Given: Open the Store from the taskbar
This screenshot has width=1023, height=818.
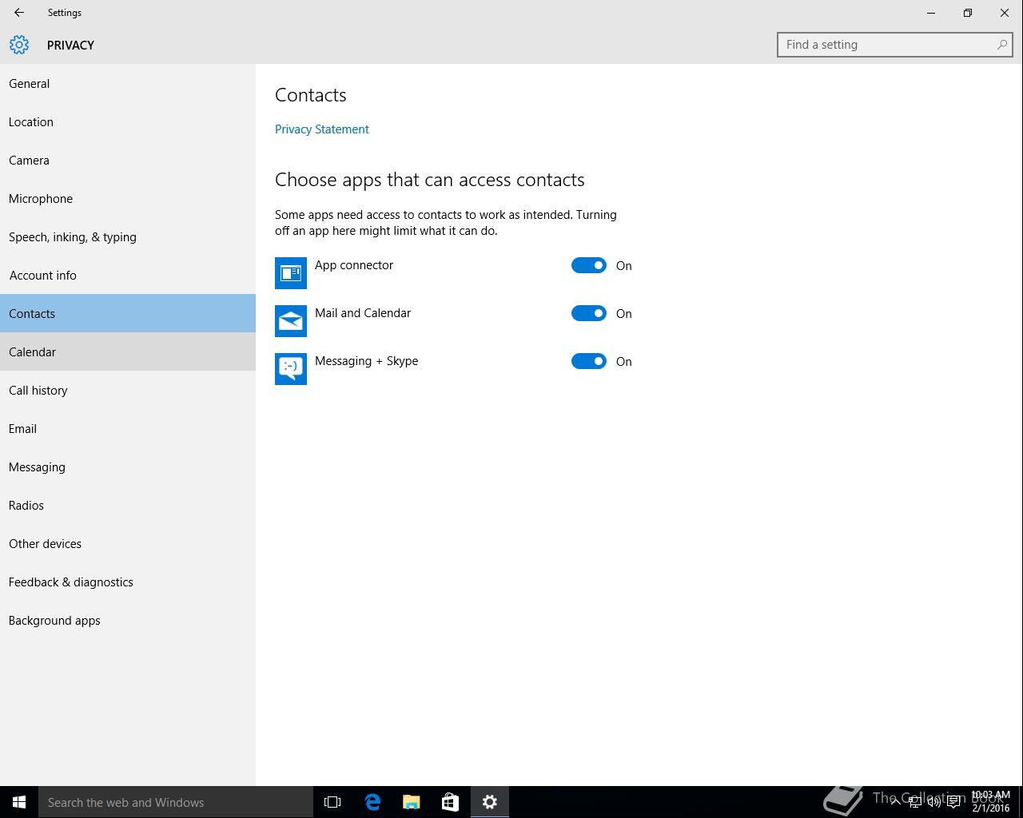Looking at the screenshot, I should (451, 802).
